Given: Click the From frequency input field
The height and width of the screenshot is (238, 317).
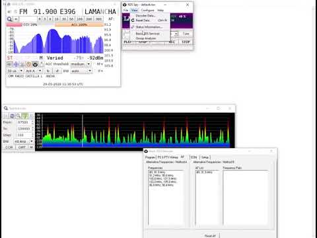Looking at the screenshot, I should pyautogui.click(x=24, y=122).
